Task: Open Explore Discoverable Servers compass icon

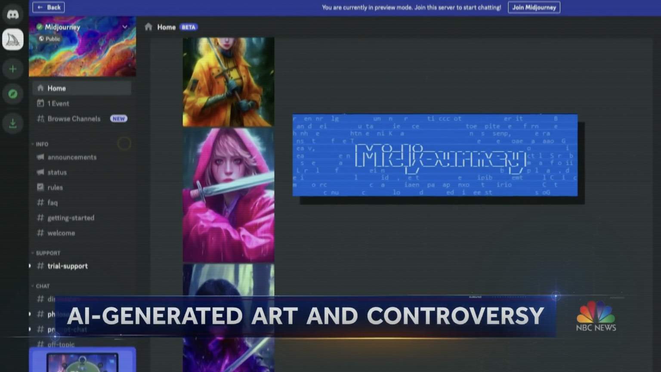Action: tap(13, 94)
